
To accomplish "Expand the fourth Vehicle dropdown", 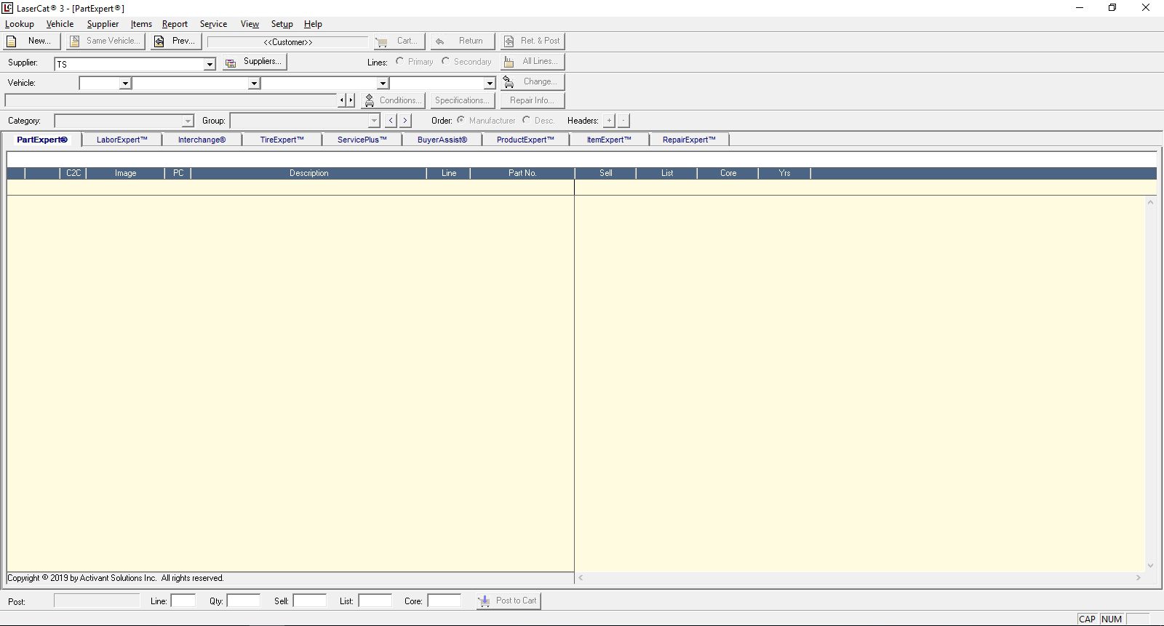I will 490,84.
